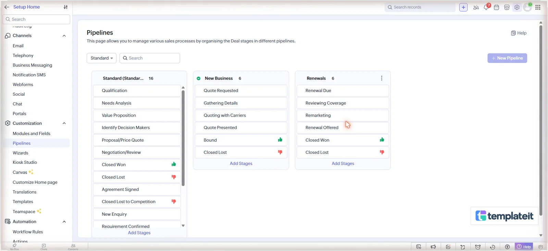
Task: Open the sticky notes icon in bottom bar
Action: [463, 247]
